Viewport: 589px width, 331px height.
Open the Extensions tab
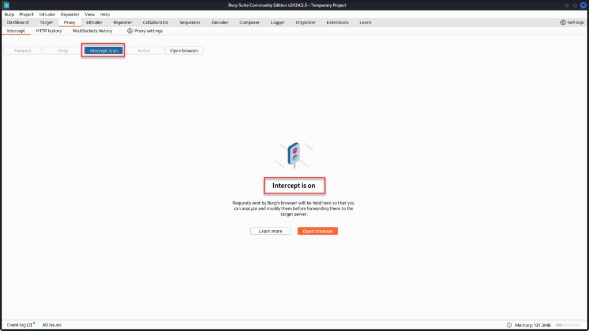[337, 22]
